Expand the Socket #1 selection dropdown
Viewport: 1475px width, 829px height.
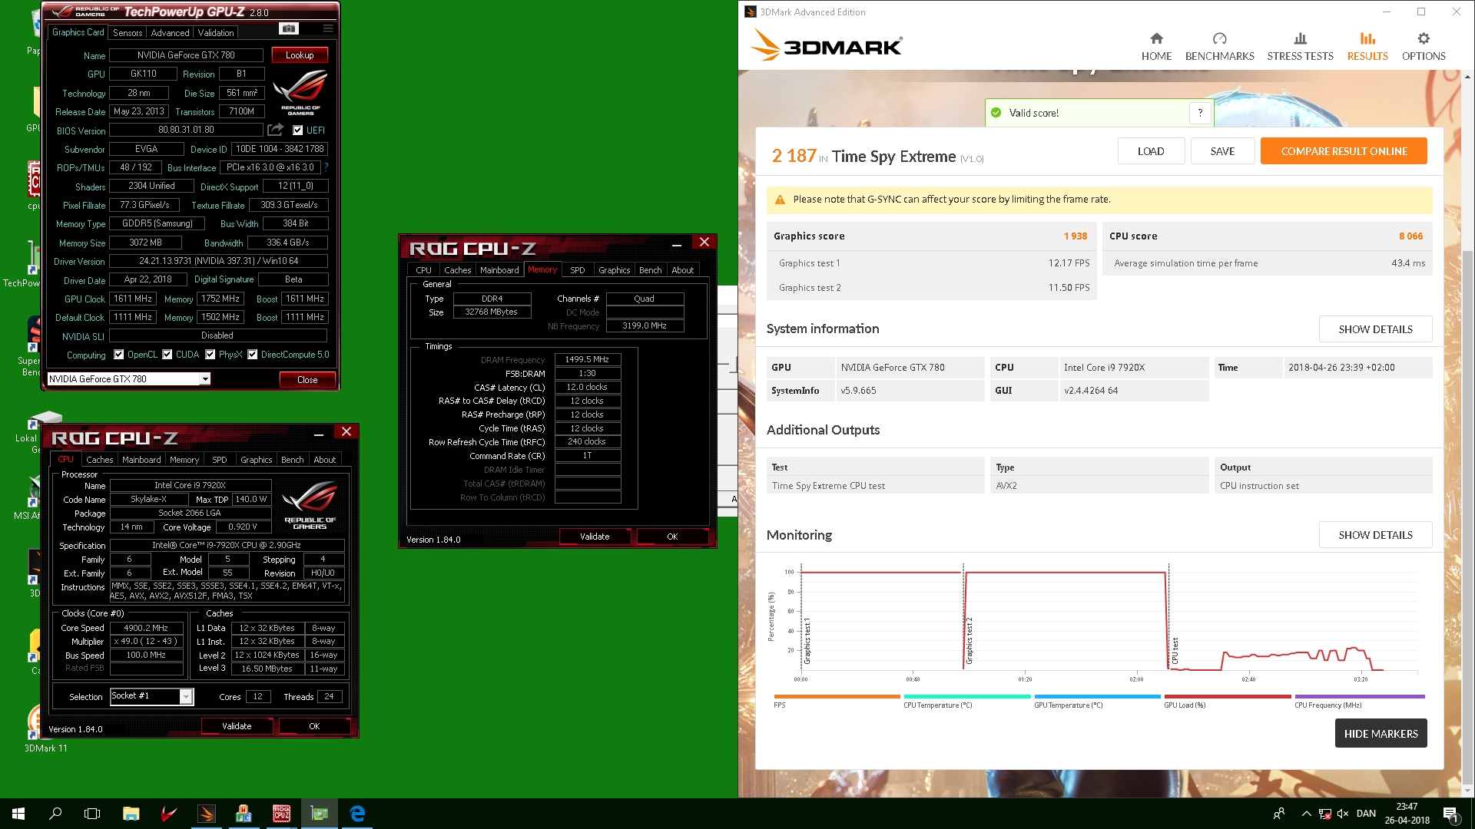(x=186, y=696)
